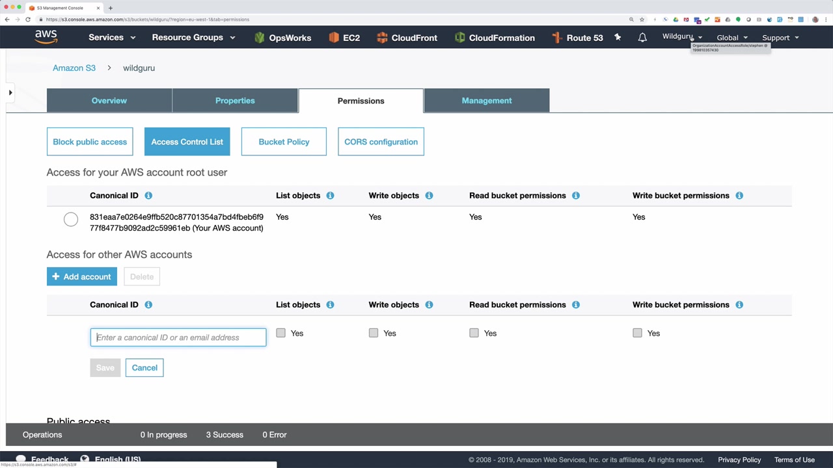Enable List objects Yes checkbox
833x468 pixels.
click(x=280, y=333)
